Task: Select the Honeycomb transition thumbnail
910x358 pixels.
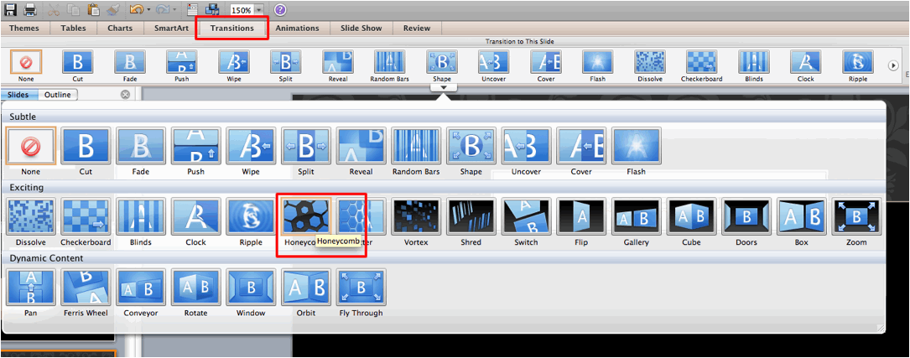Action: pos(304,216)
